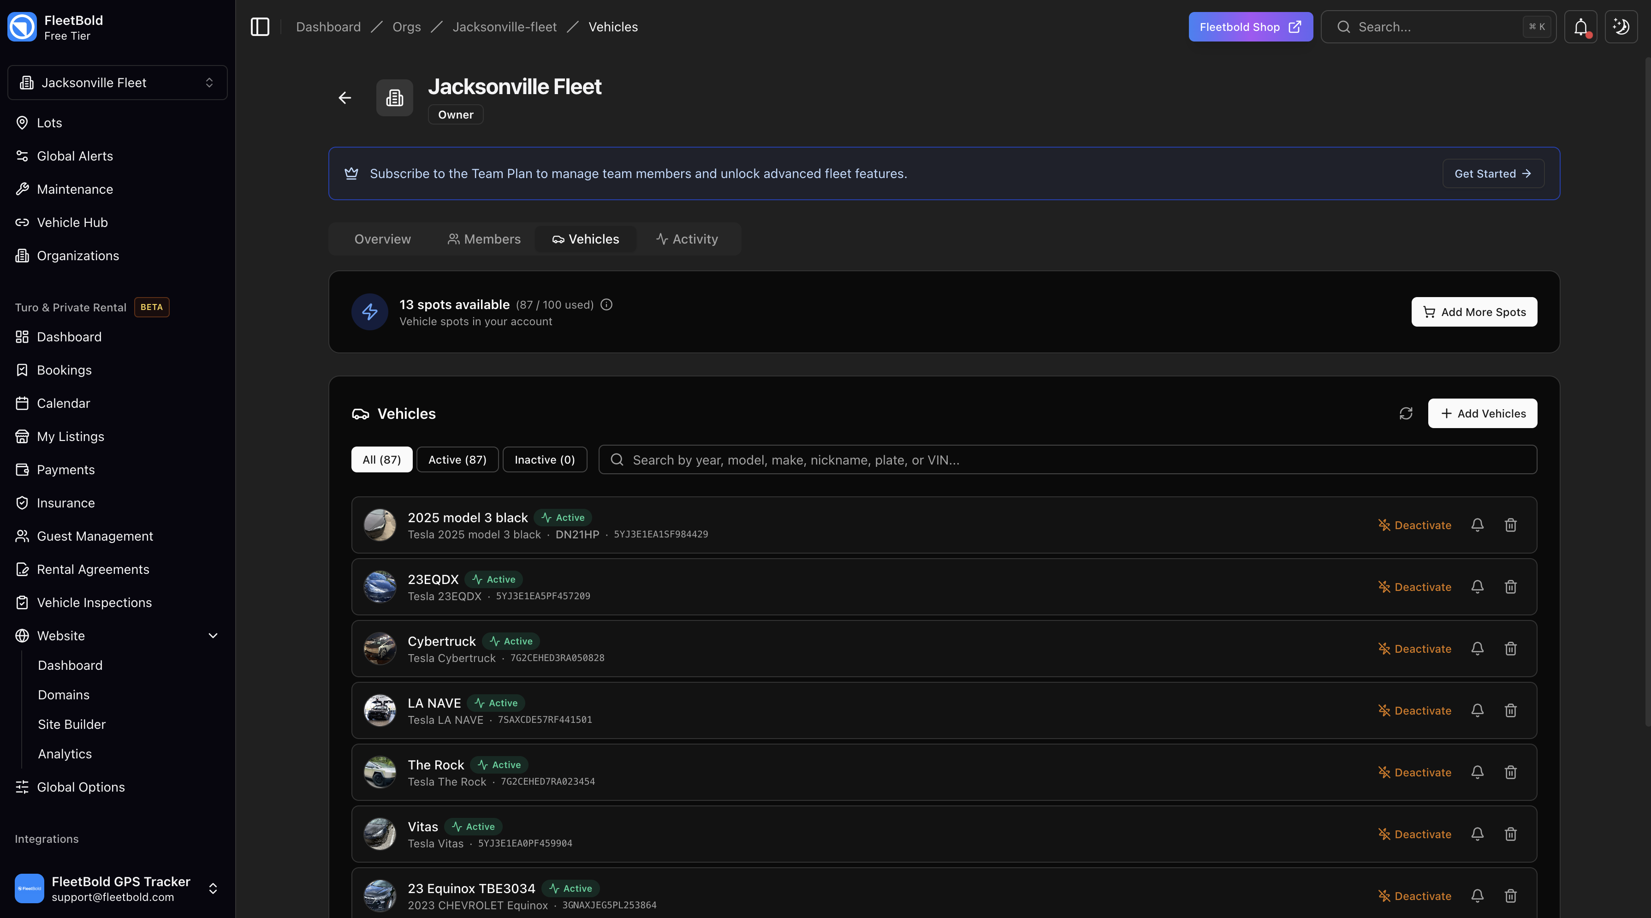Screen dimensions: 1651x918
Task: Switch to the Members tab
Action: coord(484,238)
